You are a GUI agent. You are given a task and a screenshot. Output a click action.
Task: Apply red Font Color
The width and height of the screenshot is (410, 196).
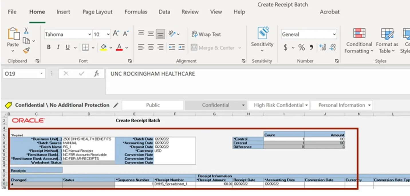[x=119, y=47]
